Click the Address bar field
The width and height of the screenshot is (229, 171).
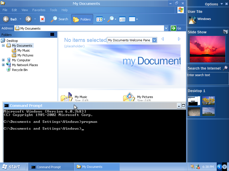tap(89, 28)
